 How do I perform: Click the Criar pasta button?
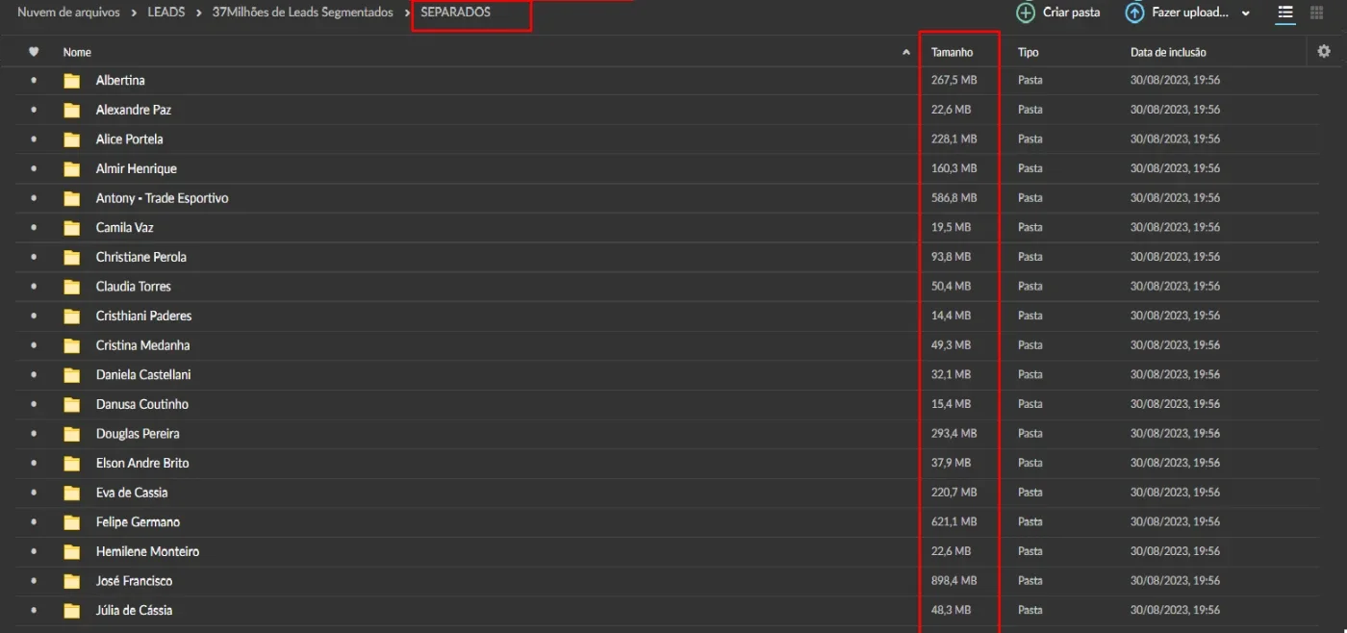pos(1058,13)
